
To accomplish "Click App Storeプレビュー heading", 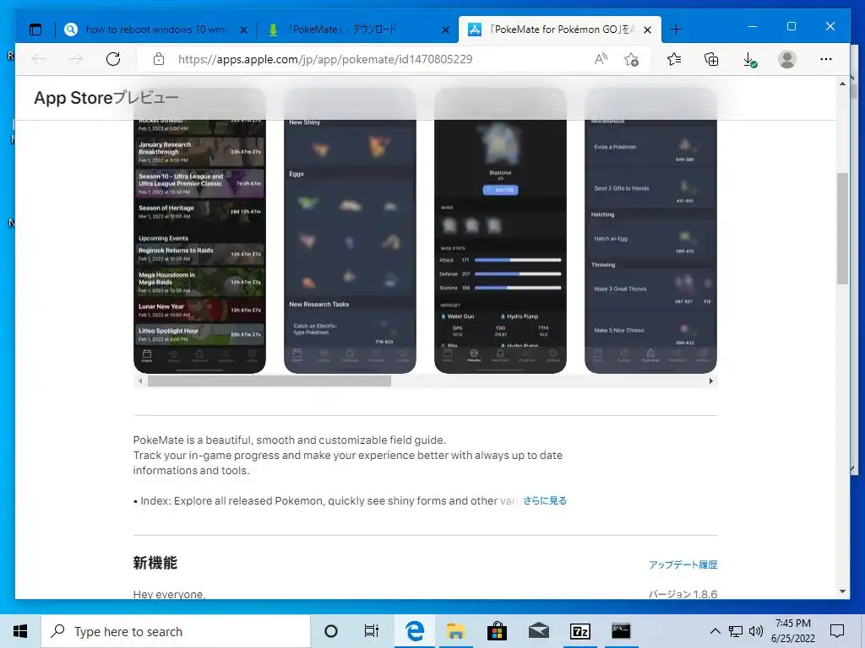I will click(x=106, y=98).
